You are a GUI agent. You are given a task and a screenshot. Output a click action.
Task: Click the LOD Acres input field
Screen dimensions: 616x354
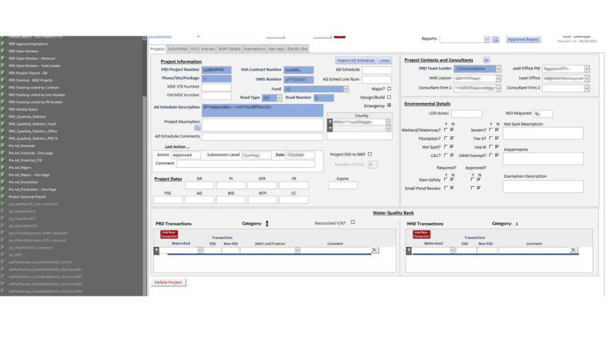(x=467, y=113)
